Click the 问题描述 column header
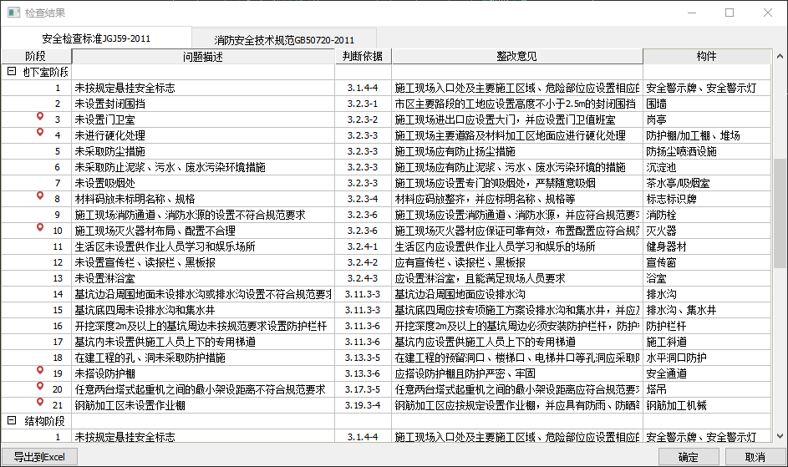 (202, 56)
